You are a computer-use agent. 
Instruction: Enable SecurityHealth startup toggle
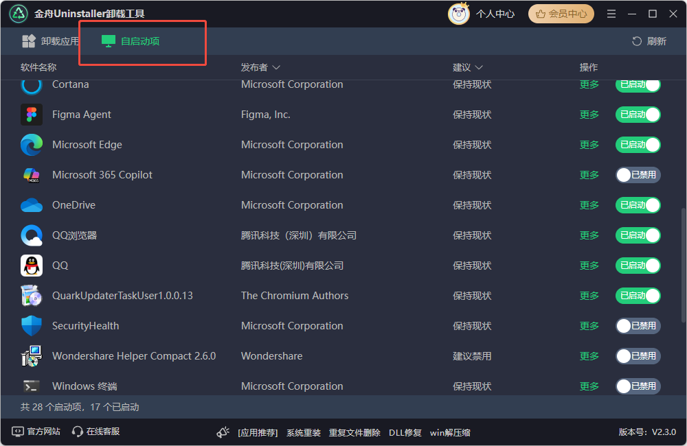tap(638, 326)
